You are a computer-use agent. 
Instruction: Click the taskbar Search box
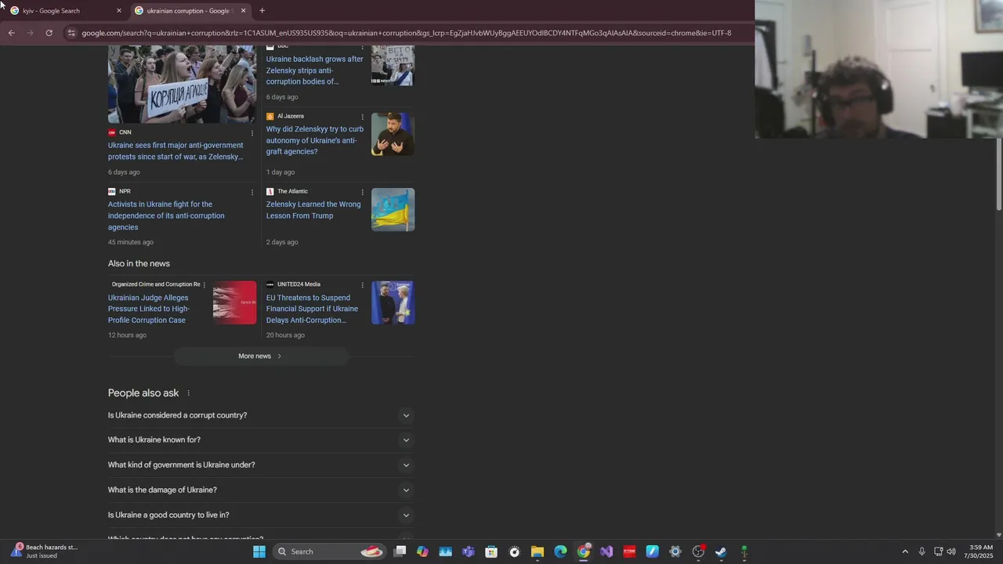(x=330, y=551)
